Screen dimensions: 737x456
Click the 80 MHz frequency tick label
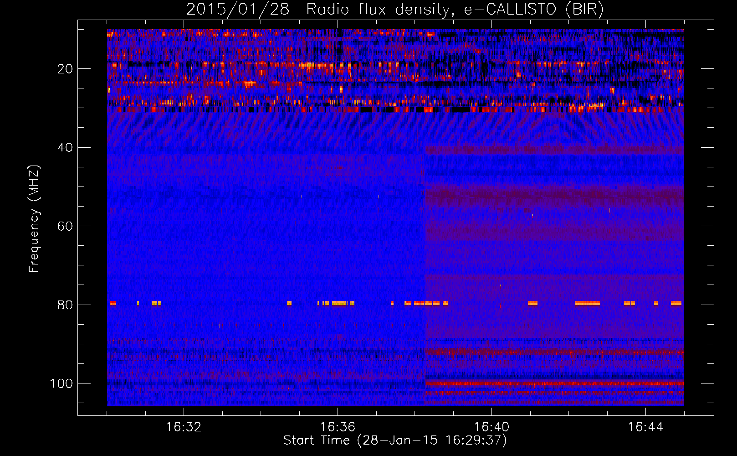point(65,305)
